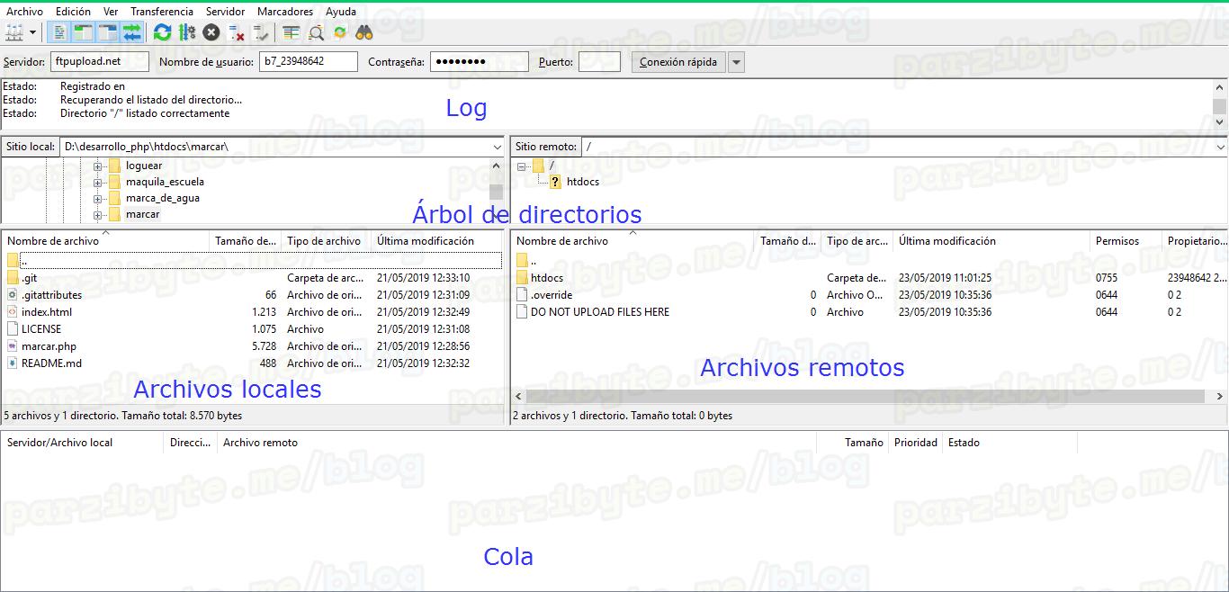1229x592 pixels.
Task: Toggle the local directory tree view
Action: pos(84,32)
